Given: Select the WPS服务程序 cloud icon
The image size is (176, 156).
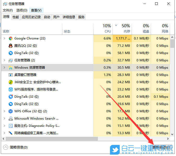Looking at the screenshot, I should [11, 89].
